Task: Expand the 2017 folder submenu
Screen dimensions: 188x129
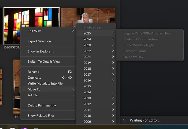Action: pos(96,74)
